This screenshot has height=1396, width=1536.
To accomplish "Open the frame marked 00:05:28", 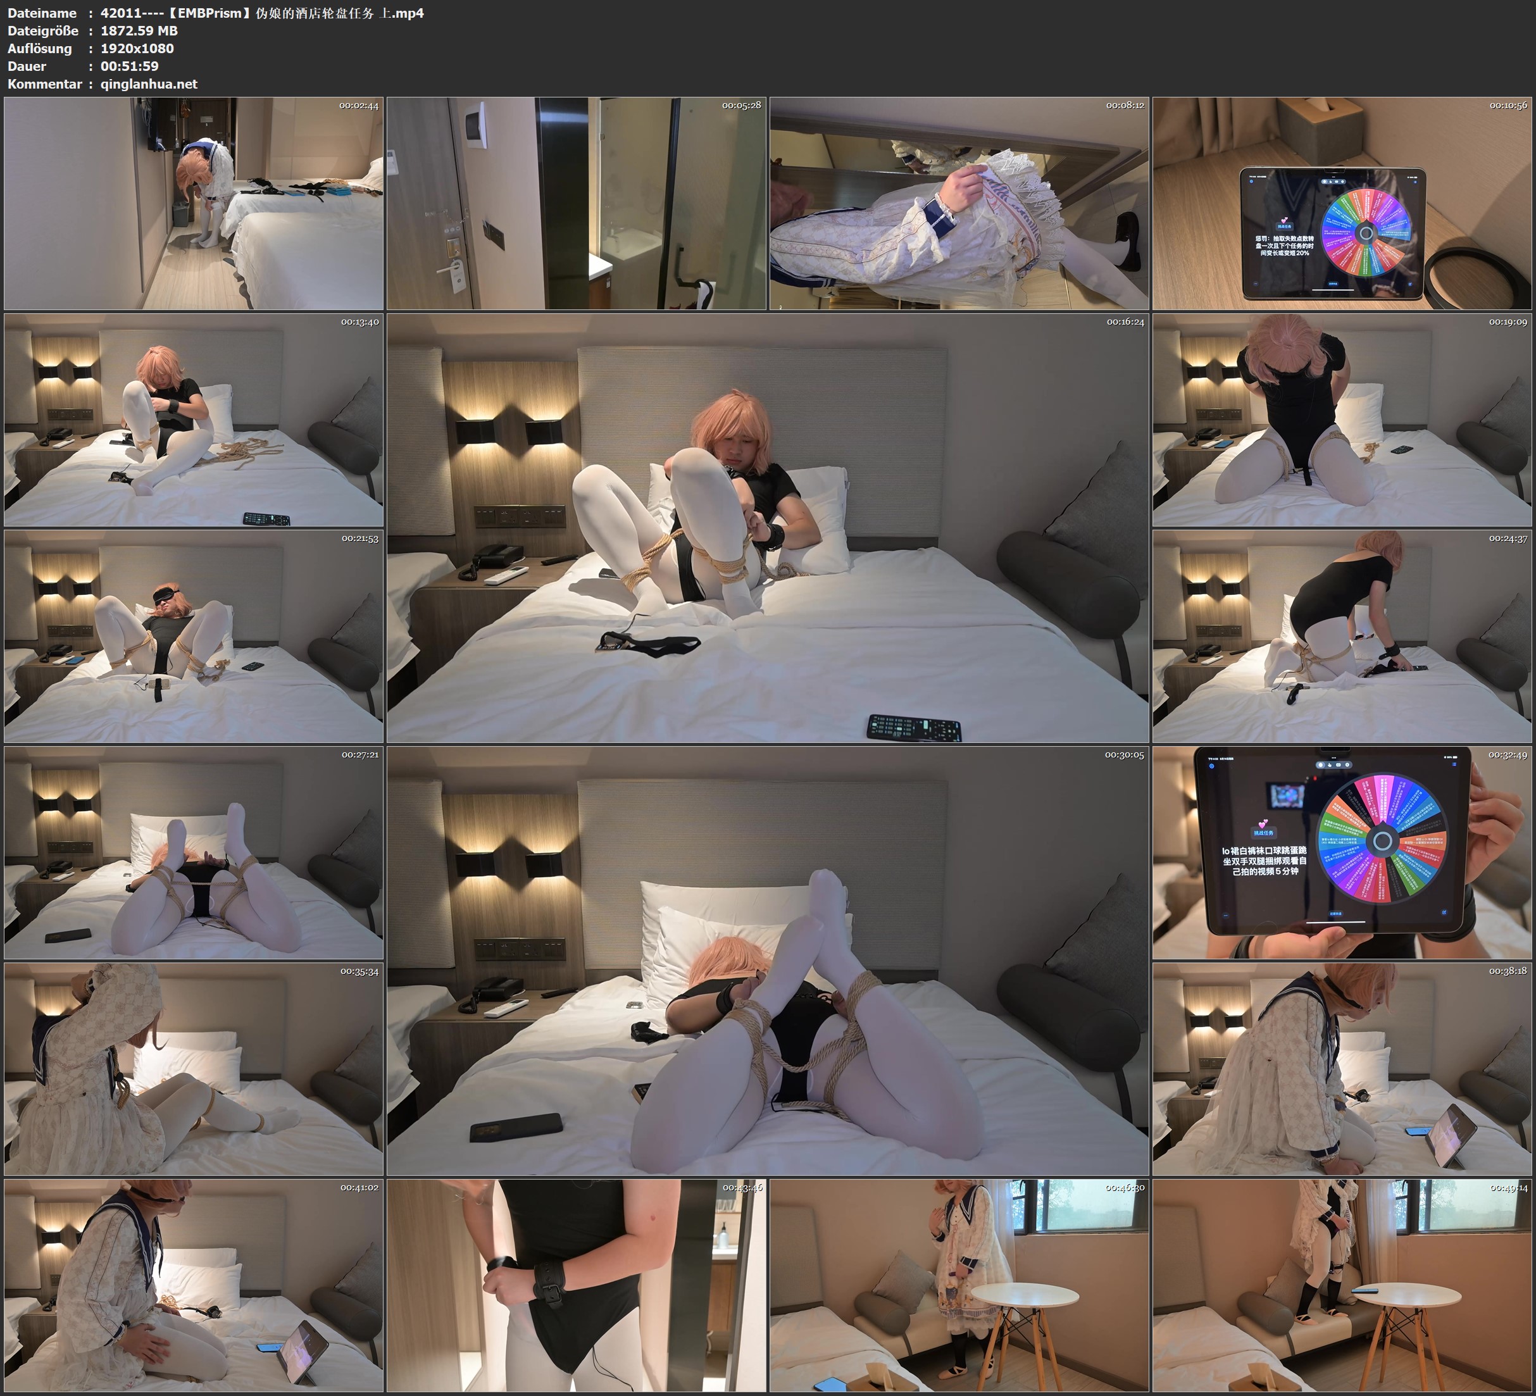I will pyautogui.click(x=576, y=204).
